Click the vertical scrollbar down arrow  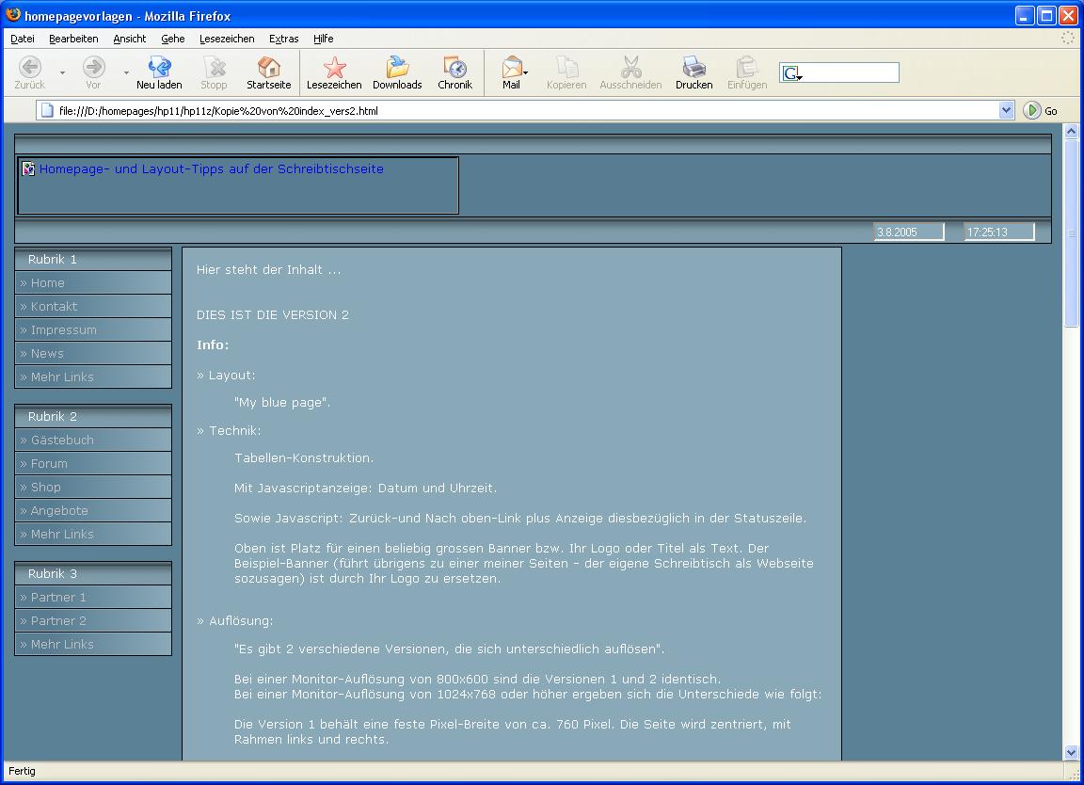pyautogui.click(x=1071, y=752)
